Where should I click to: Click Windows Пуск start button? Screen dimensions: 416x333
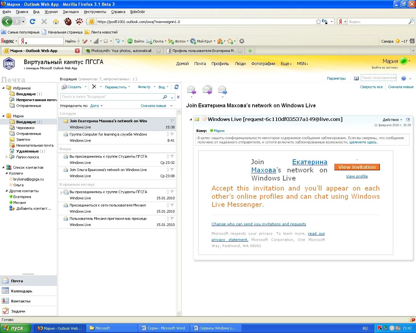point(16,328)
